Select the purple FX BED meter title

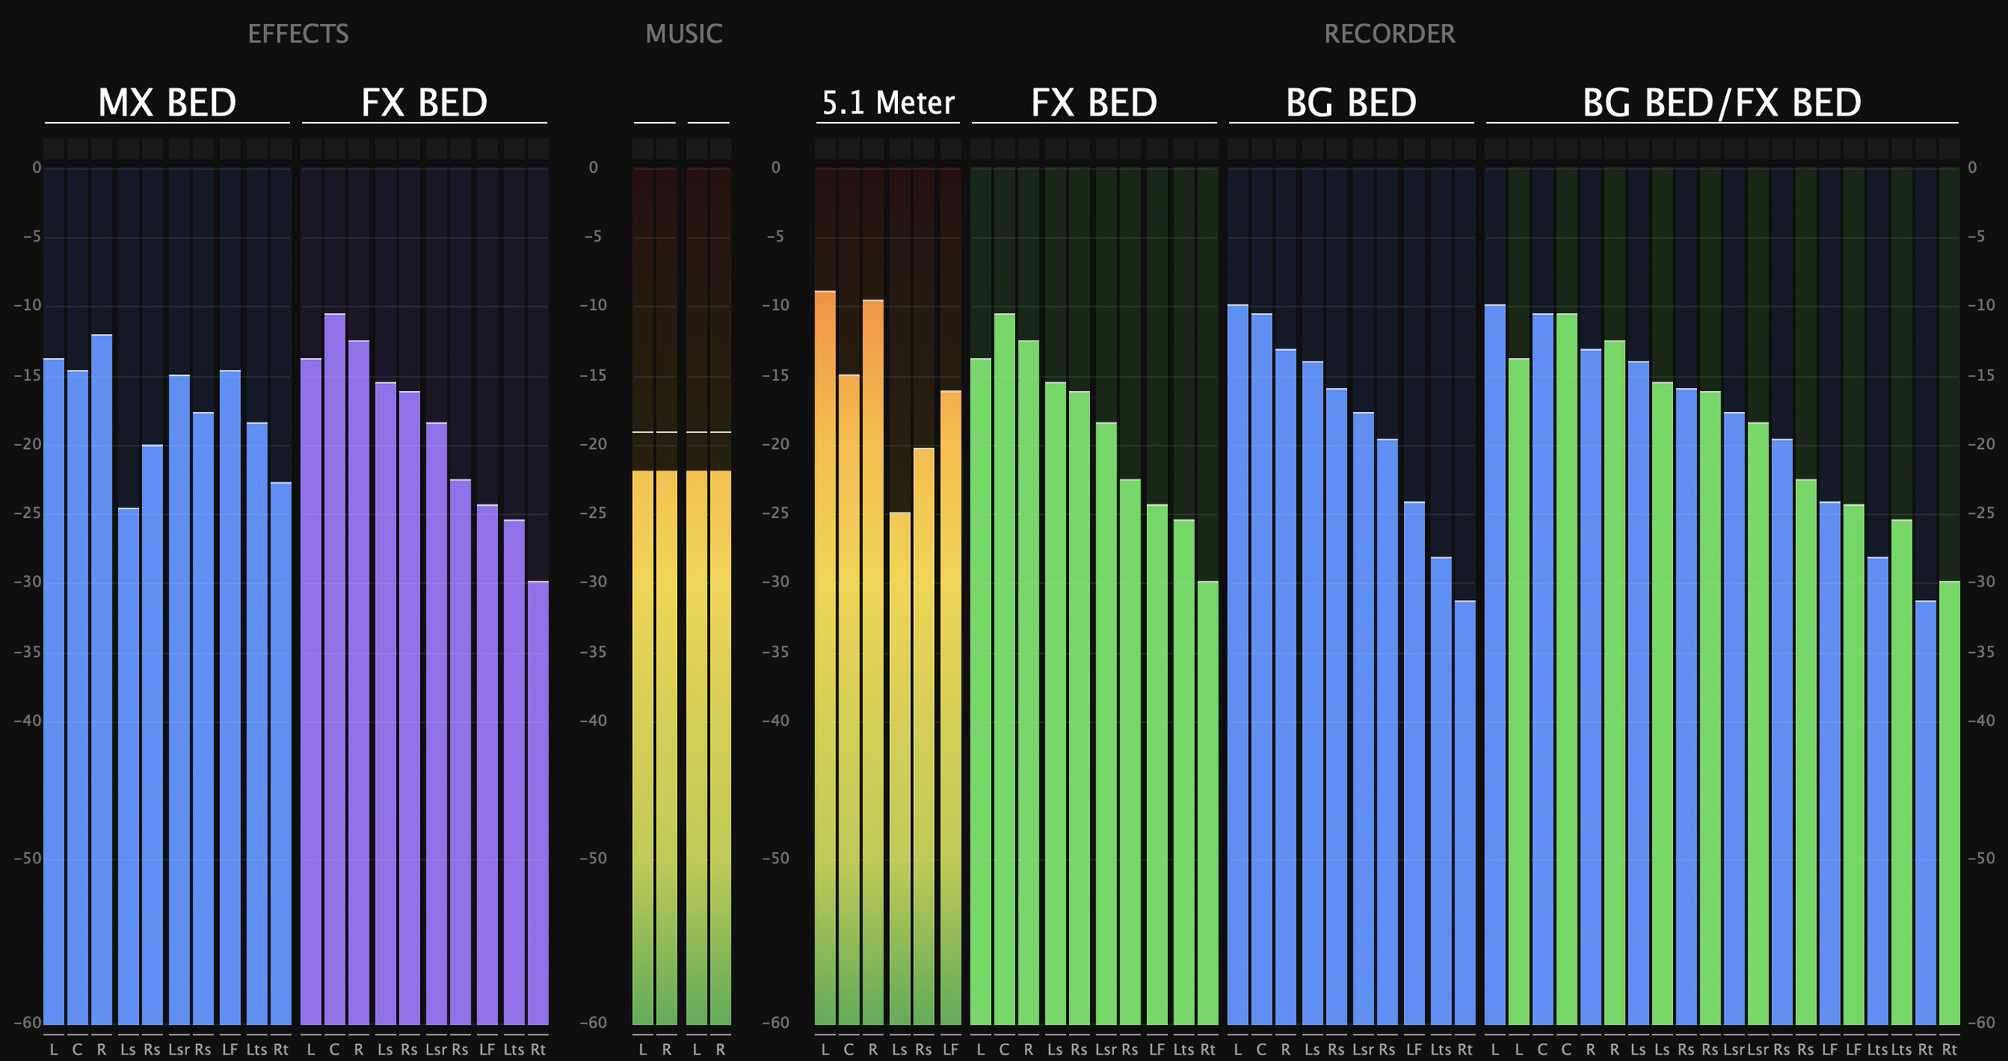[424, 103]
